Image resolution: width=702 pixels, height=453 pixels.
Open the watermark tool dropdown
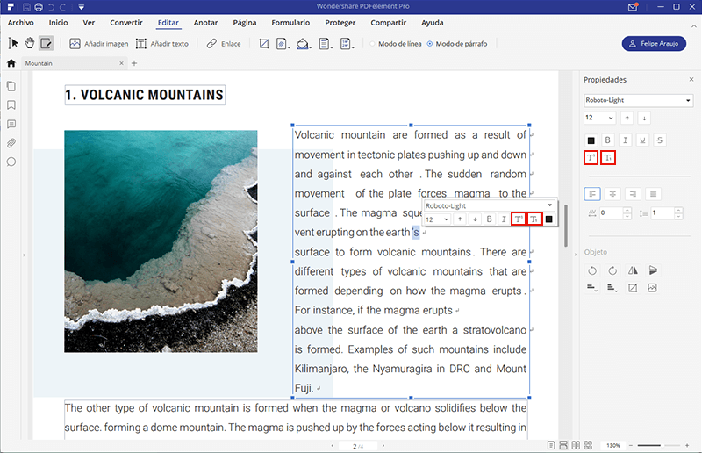(283, 44)
